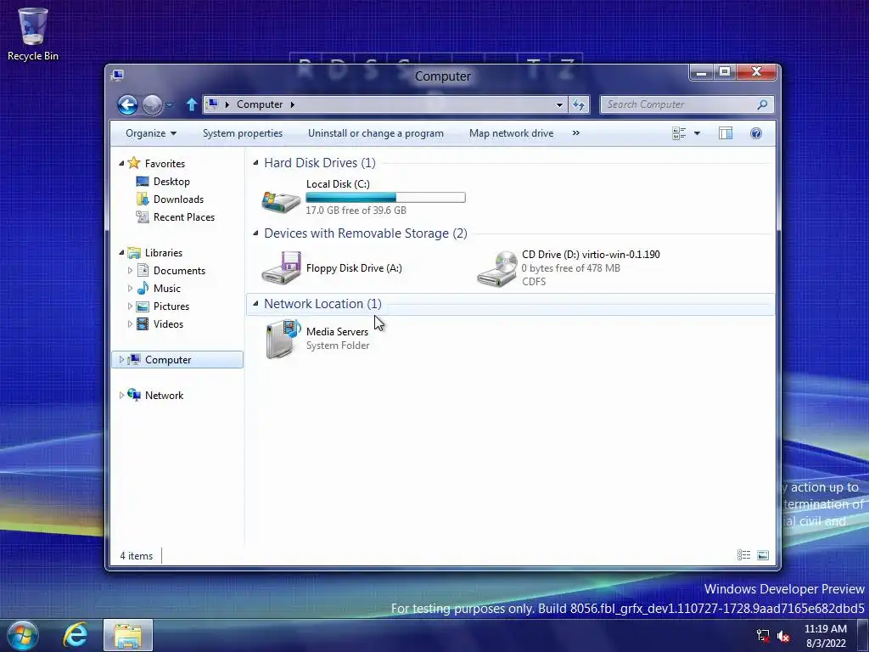This screenshot has height=652, width=869.
Task: Select Map network drive
Action: (x=511, y=133)
